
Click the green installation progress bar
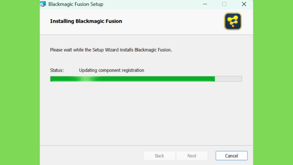[x=146, y=79]
